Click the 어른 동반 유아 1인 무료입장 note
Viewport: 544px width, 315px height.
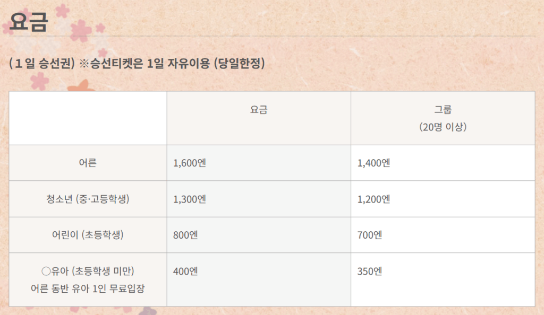tap(88, 289)
